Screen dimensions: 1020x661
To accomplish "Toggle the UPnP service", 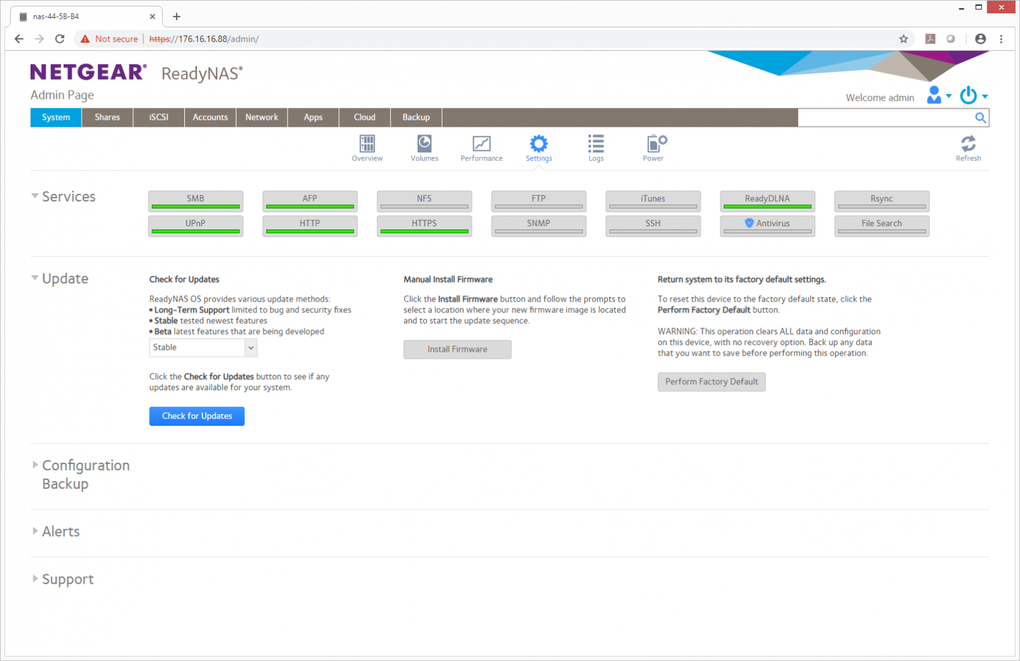I will [x=196, y=226].
